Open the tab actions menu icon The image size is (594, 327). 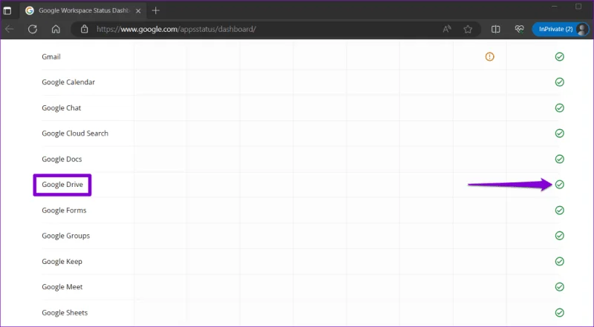(x=7, y=10)
